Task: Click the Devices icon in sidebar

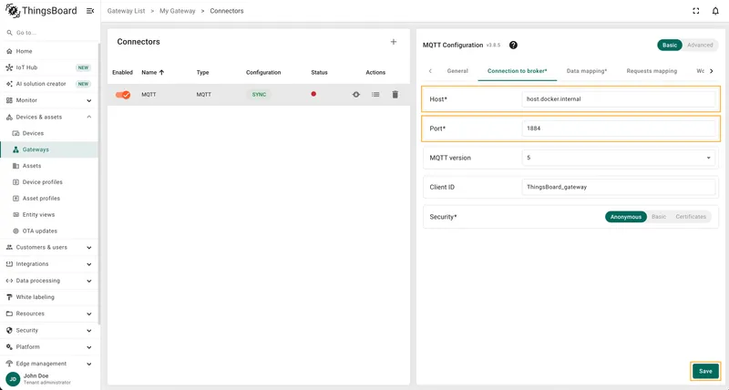Action: pos(15,133)
